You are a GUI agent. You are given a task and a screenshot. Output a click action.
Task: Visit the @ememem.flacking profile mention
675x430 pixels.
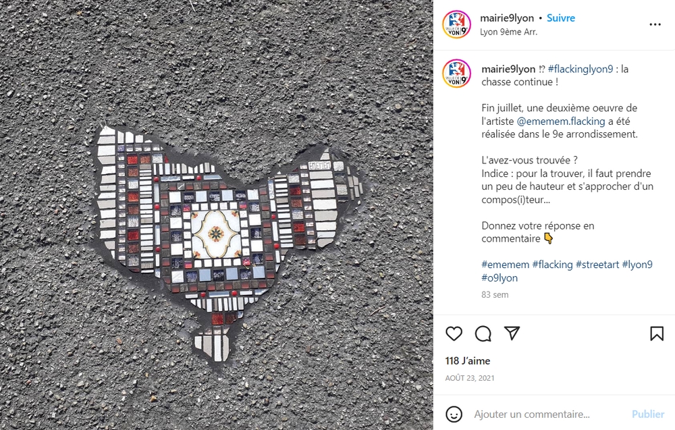pyautogui.click(x=560, y=122)
